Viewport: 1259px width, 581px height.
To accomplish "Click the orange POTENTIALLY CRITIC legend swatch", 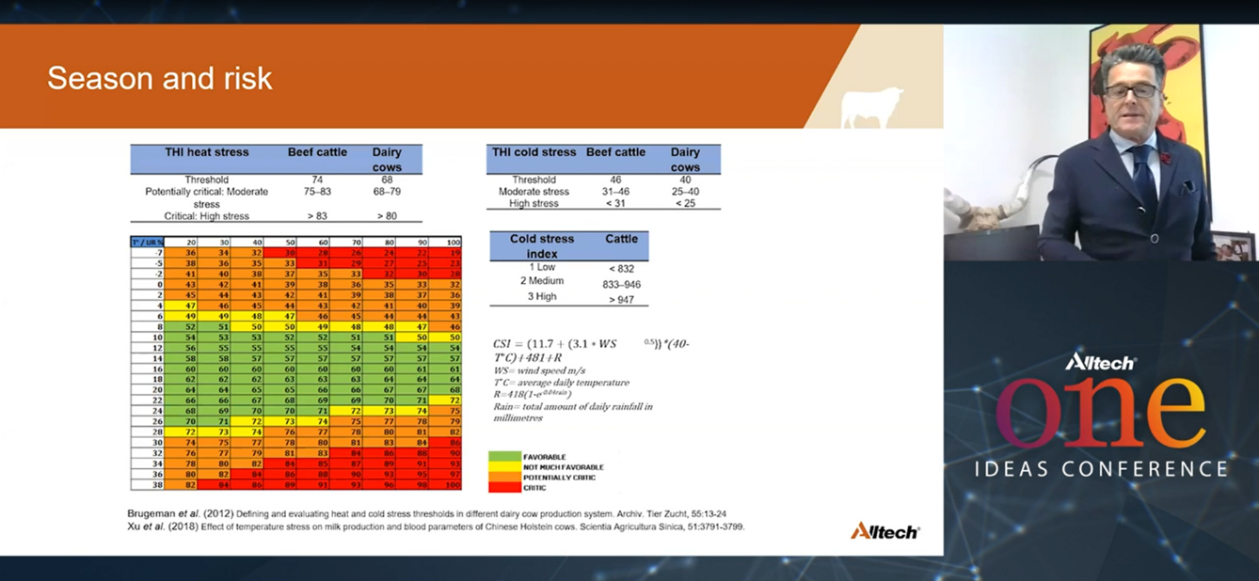I will pyautogui.click(x=503, y=478).
